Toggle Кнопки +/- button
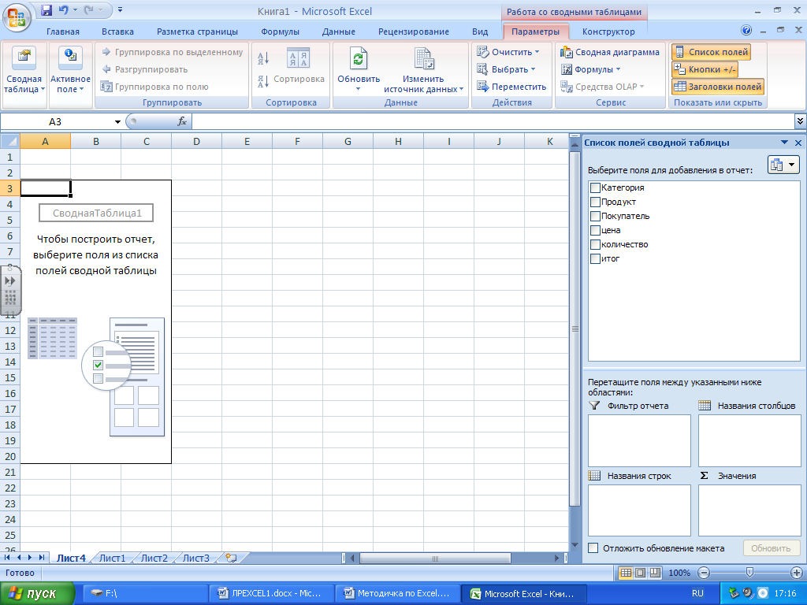This screenshot has height=605, width=807. coord(705,69)
